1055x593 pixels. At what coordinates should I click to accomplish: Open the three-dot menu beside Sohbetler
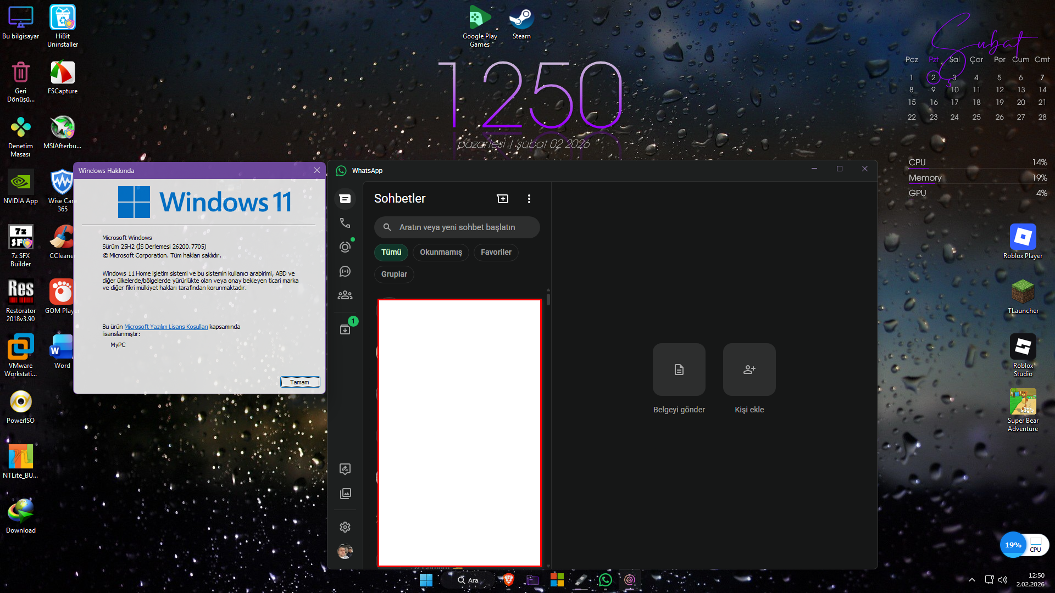pos(529,199)
